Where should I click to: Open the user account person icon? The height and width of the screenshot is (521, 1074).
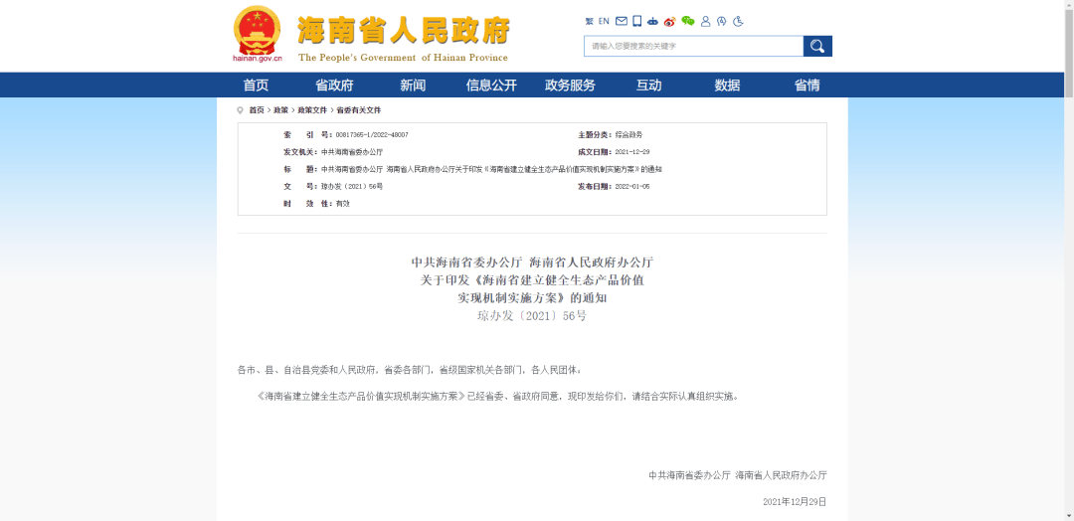point(705,21)
